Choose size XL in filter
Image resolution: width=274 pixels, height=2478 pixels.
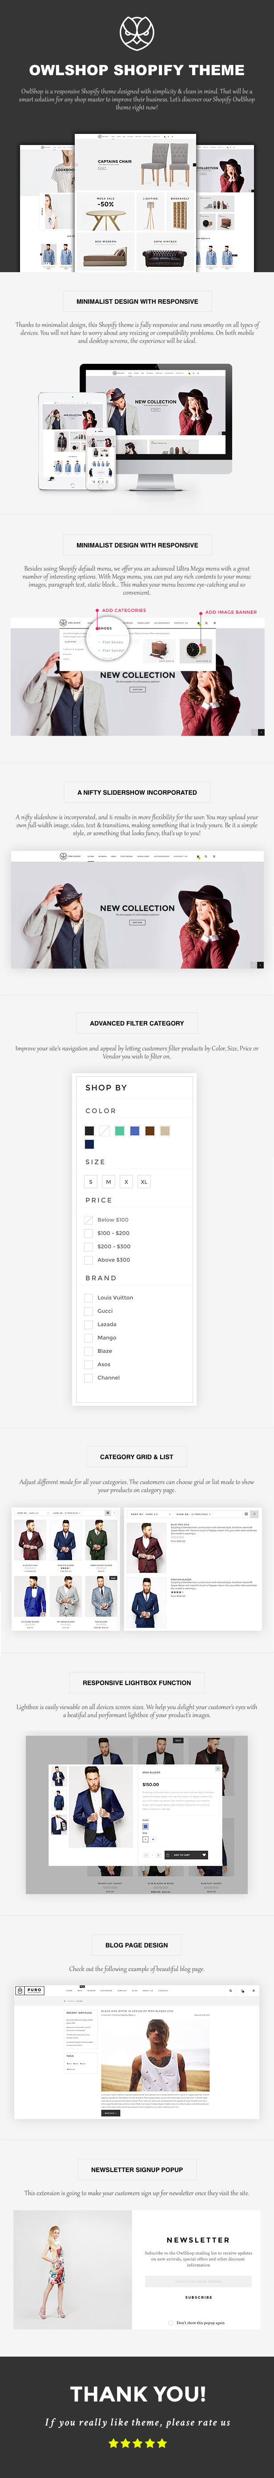coord(143,1181)
